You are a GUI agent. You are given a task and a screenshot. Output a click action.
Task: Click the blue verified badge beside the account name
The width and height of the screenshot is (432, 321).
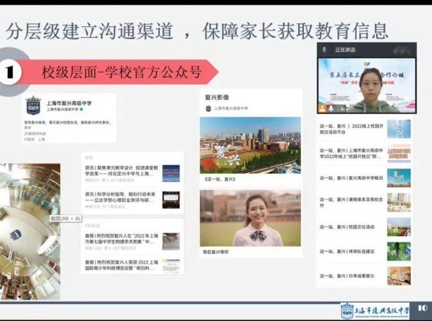81,110
